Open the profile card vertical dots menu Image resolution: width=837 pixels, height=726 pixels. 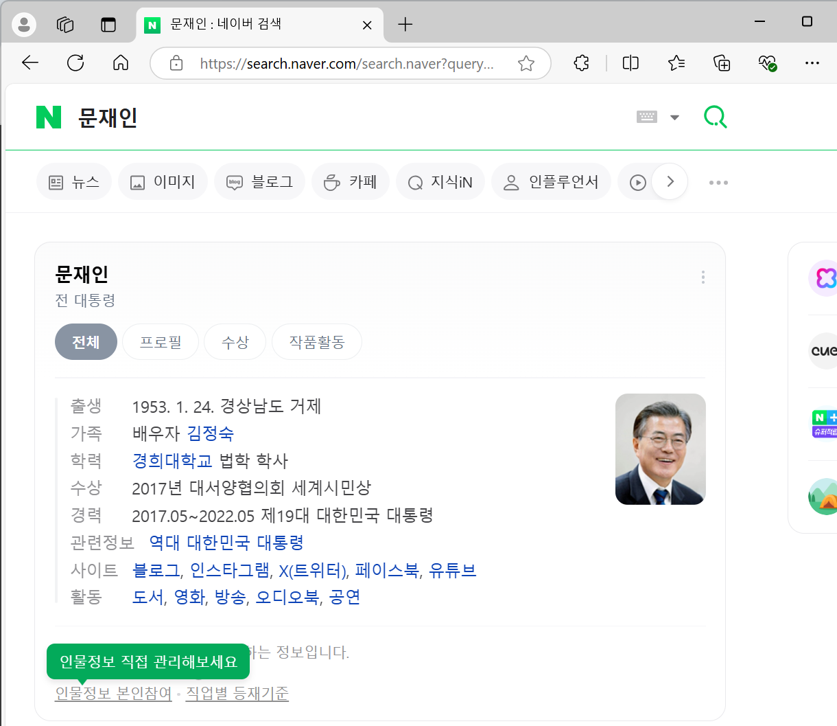703,277
